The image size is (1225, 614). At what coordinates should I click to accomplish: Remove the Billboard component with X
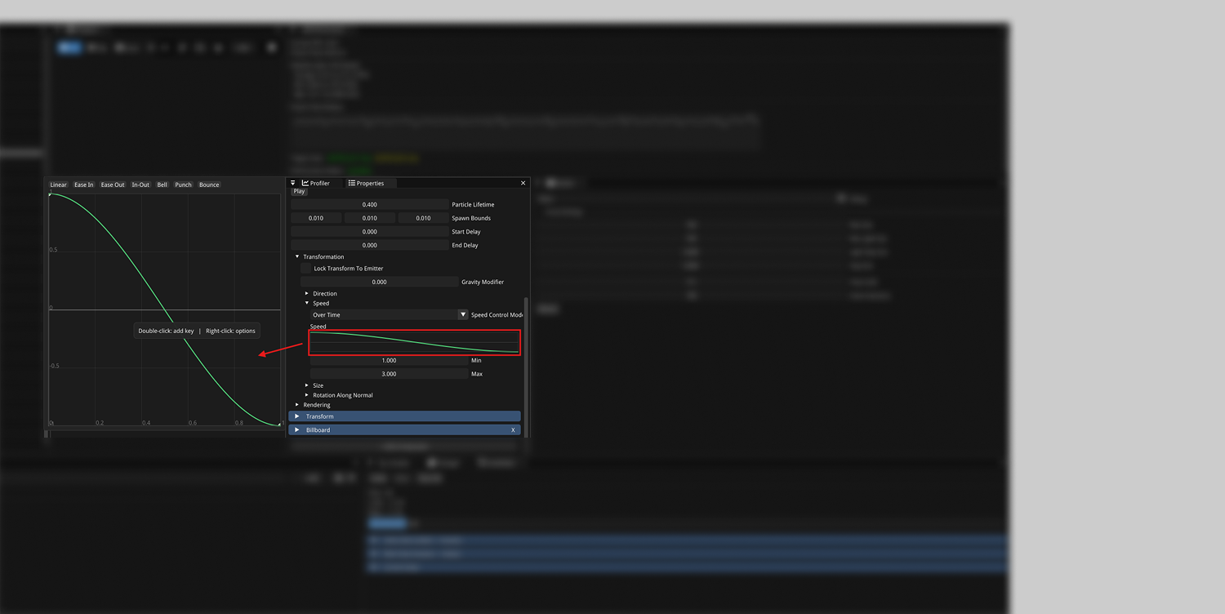tap(514, 430)
